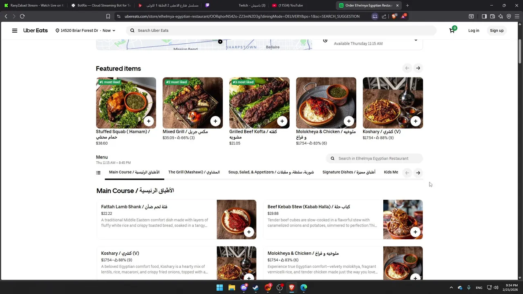Open the Uber Eats hamburger menu
The height and width of the screenshot is (294, 523).
(15, 31)
